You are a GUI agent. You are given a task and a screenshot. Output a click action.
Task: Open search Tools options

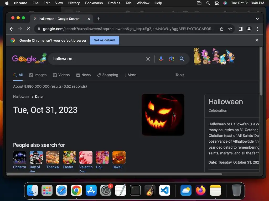pos(180,75)
